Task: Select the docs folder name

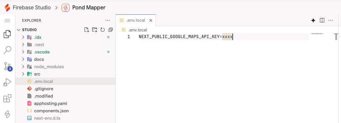Action: (x=39, y=59)
